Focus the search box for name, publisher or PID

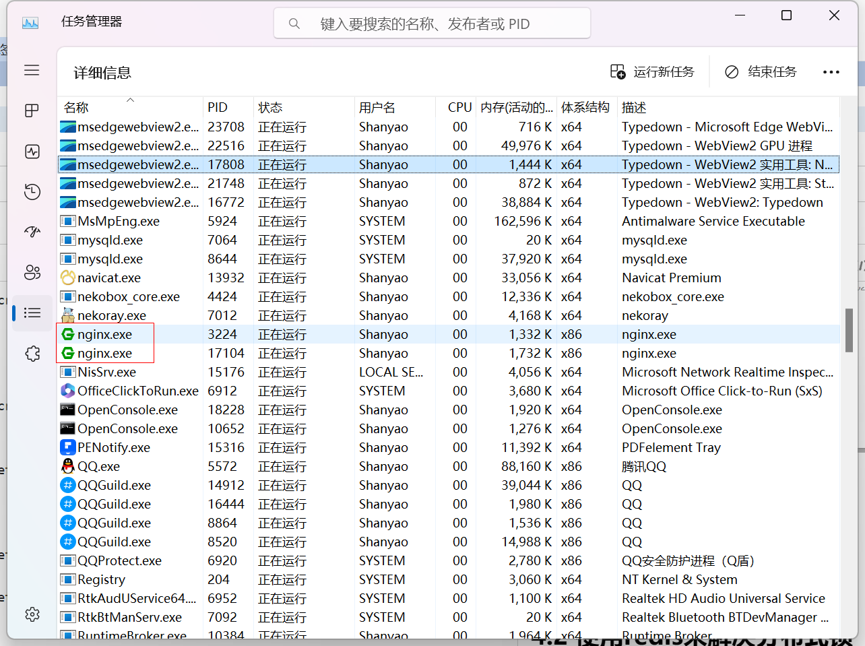(x=432, y=24)
